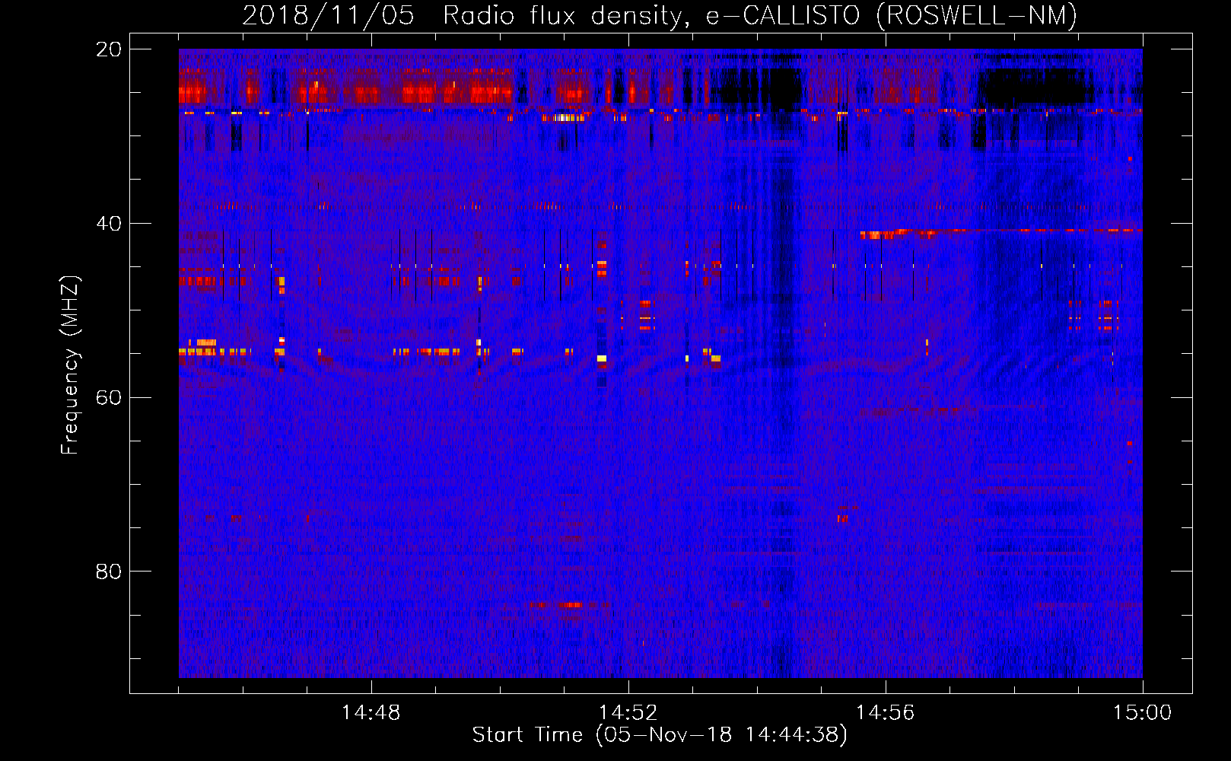The image size is (1231, 761).
Task: Click the date '2018/11/05' in the title
Action: coord(328,15)
